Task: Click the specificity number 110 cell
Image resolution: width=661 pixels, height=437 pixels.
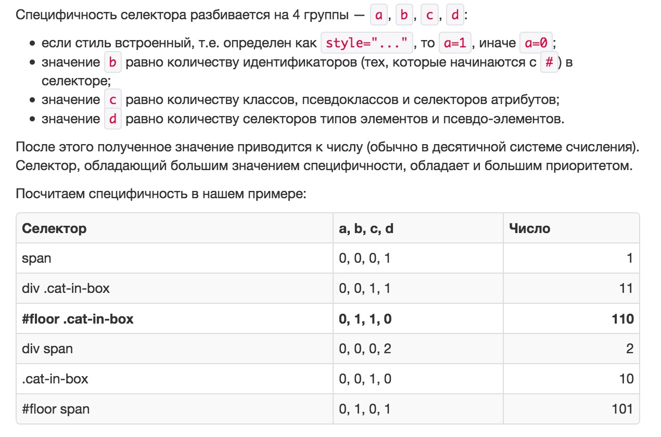Action: [x=622, y=319]
